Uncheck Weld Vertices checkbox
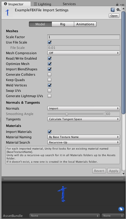This screenshot has width=126, height=219. [x=49, y=85]
